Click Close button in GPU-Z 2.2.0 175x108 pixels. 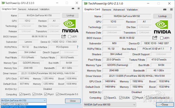[x=73, y=101]
